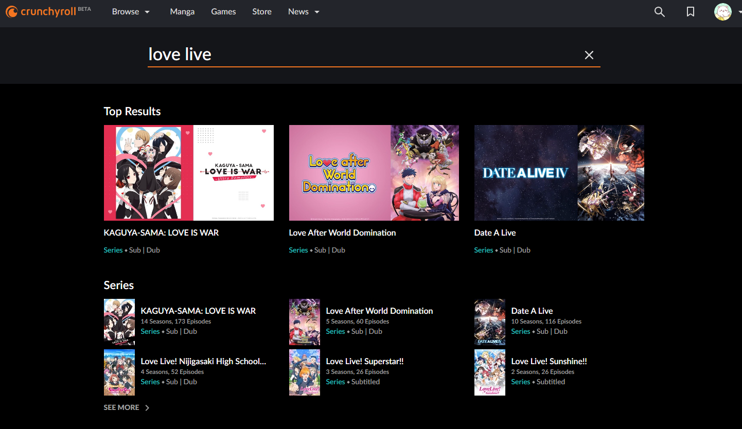Viewport: 742px width, 429px height.
Task: Open your bookmarked anime via bookmark icon
Action: (x=690, y=11)
